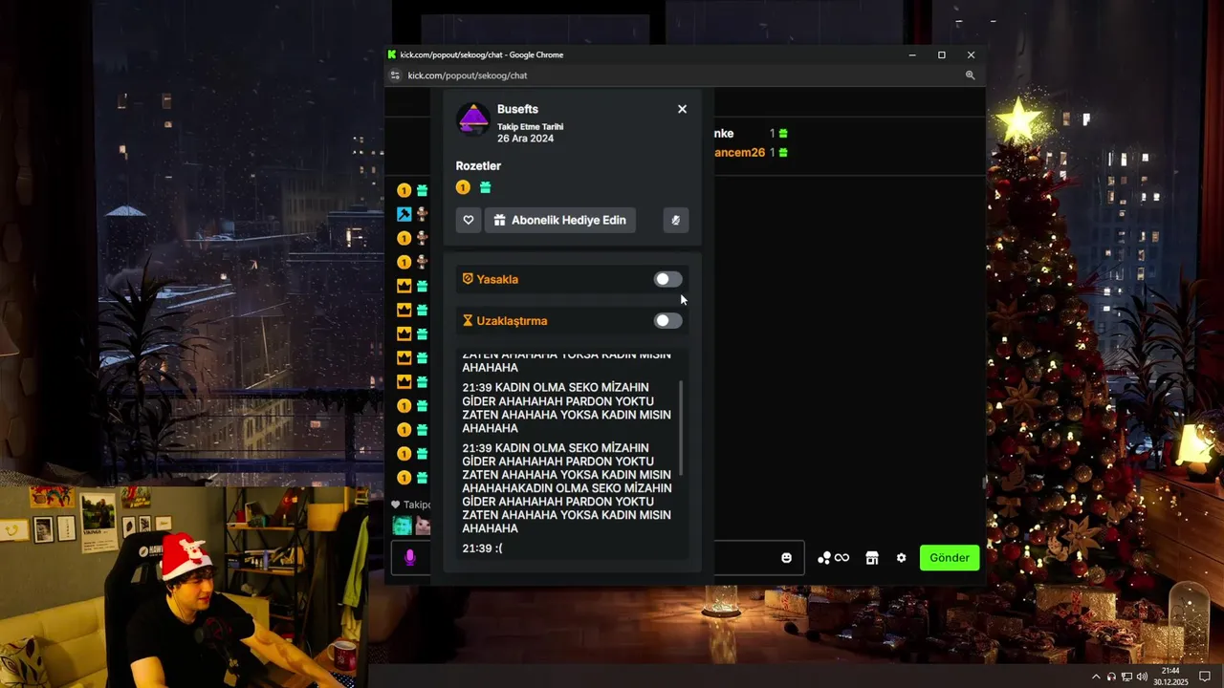Click the gold level-1 badge under Rozetler

click(463, 187)
